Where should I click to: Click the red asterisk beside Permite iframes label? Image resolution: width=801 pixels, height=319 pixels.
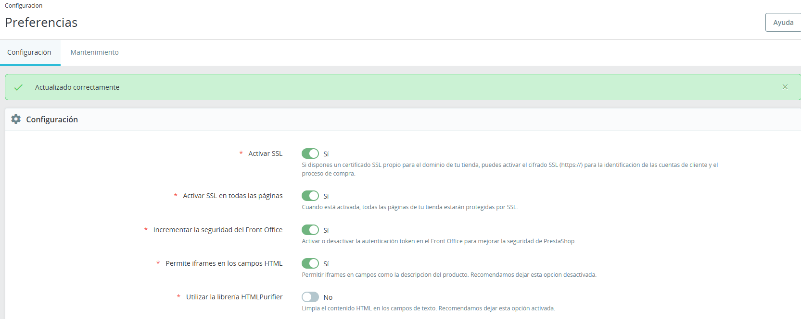[x=158, y=263]
